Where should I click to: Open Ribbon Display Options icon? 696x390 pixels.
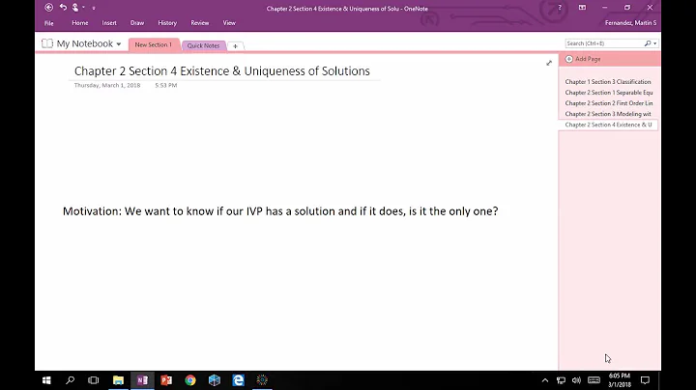[x=582, y=8]
